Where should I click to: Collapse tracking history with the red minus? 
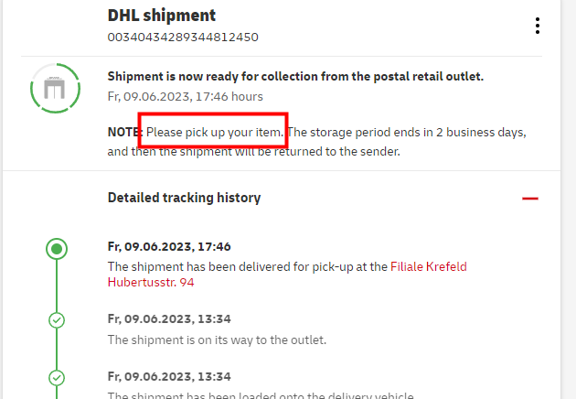click(529, 198)
